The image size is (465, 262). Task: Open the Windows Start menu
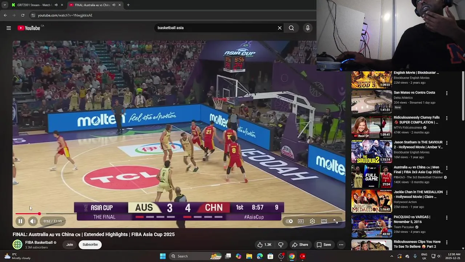click(163, 256)
